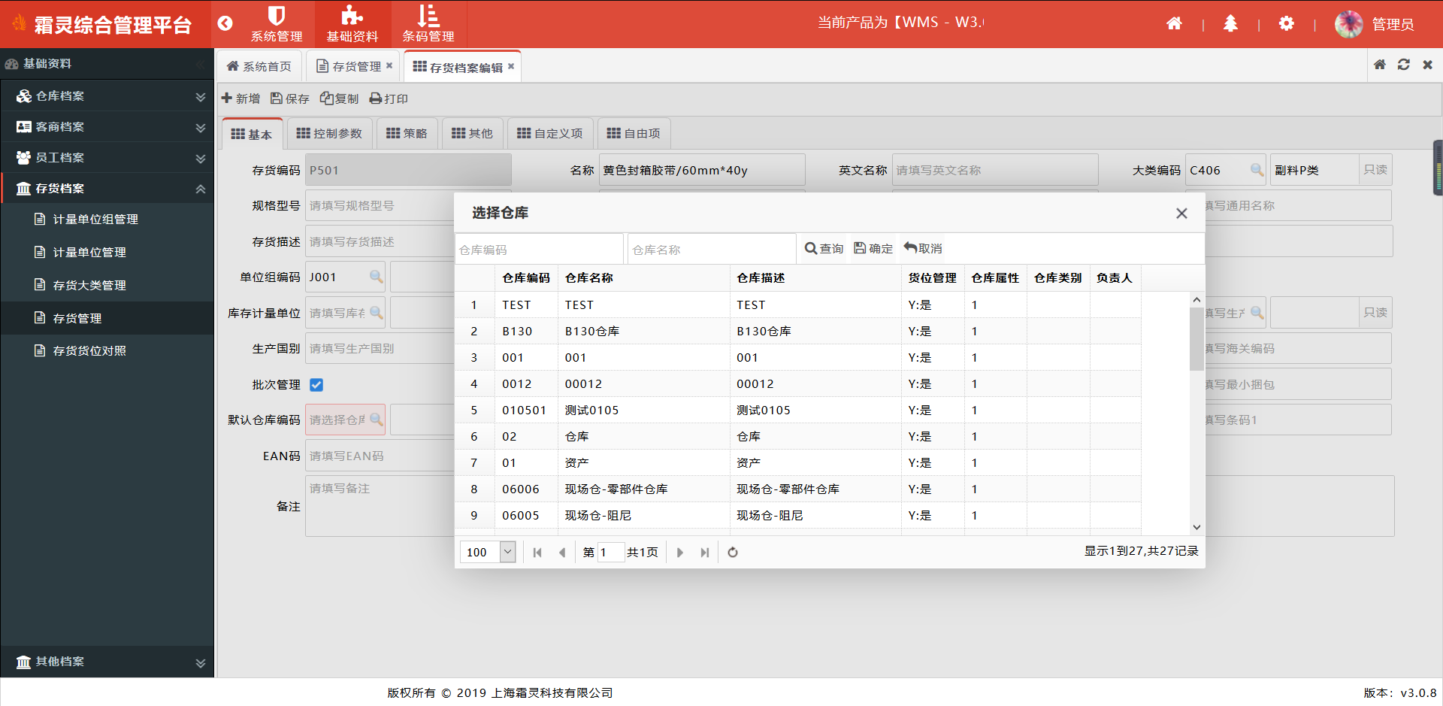
Task: Open the 条码管理 top menu
Action: pyautogui.click(x=428, y=24)
